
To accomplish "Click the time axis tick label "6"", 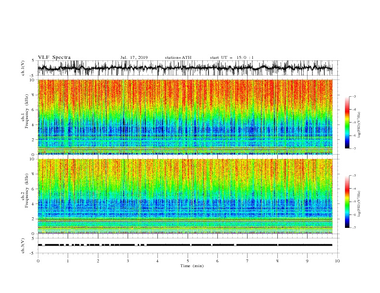I will point(217,261).
